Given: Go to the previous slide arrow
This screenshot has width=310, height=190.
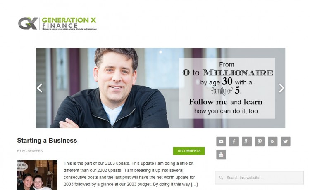Looking at the screenshot, I should [x=40, y=88].
